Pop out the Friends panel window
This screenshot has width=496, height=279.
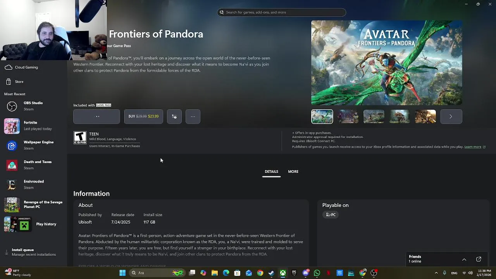[479, 259]
